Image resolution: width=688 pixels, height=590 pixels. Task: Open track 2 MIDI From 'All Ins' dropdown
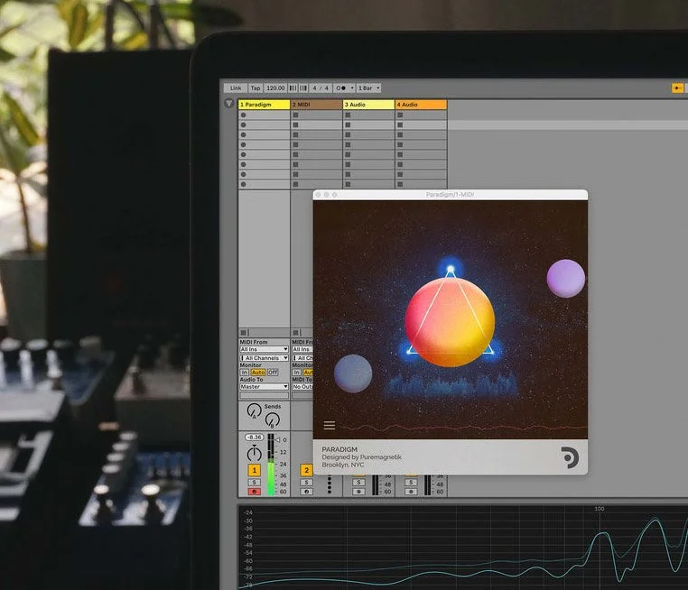[302, 349]
